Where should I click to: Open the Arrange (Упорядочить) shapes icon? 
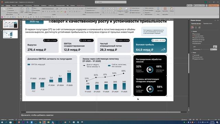[120, 9]
